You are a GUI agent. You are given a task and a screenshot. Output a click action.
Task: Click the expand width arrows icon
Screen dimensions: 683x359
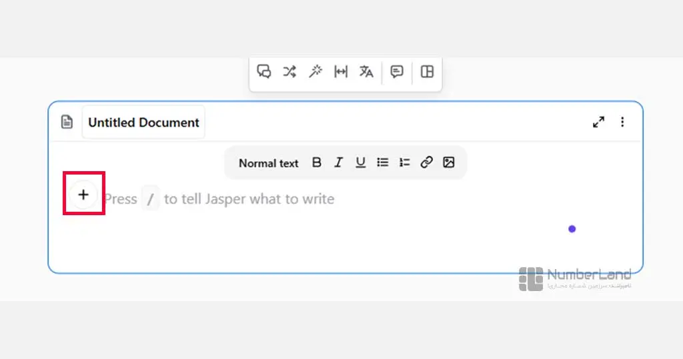(x=341, y=71)
